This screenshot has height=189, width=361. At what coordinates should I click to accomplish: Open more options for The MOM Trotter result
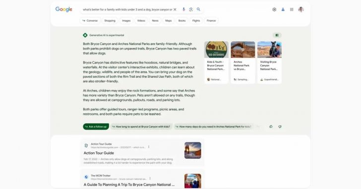tap(150, 179)
